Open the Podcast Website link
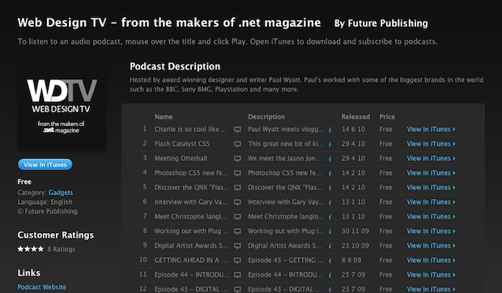 pos(42,287)
